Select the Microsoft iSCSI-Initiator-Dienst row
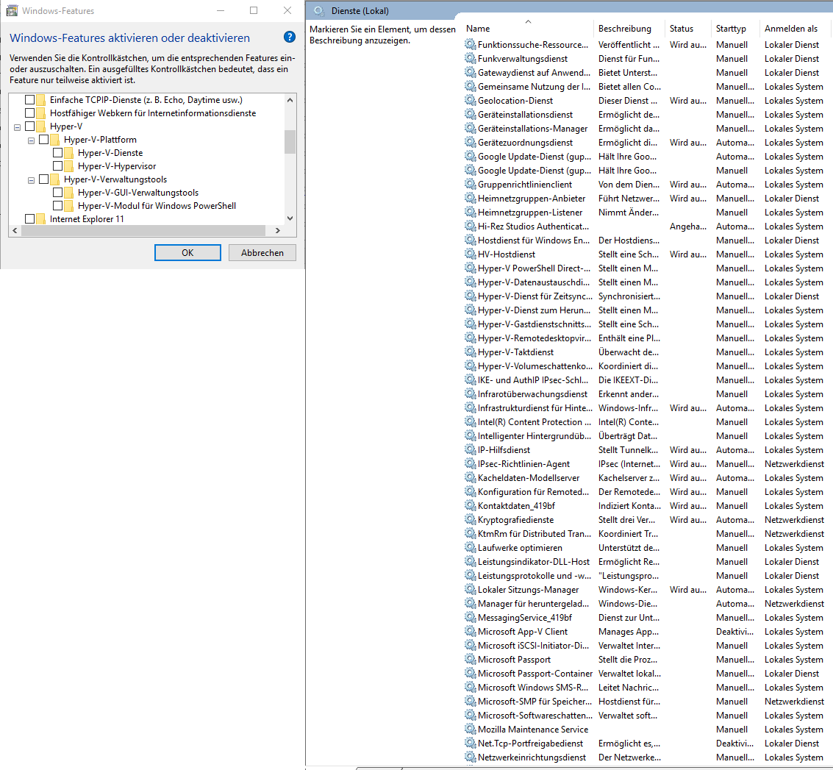This screenshot has height=770, width=833. (x=646, y=646)
